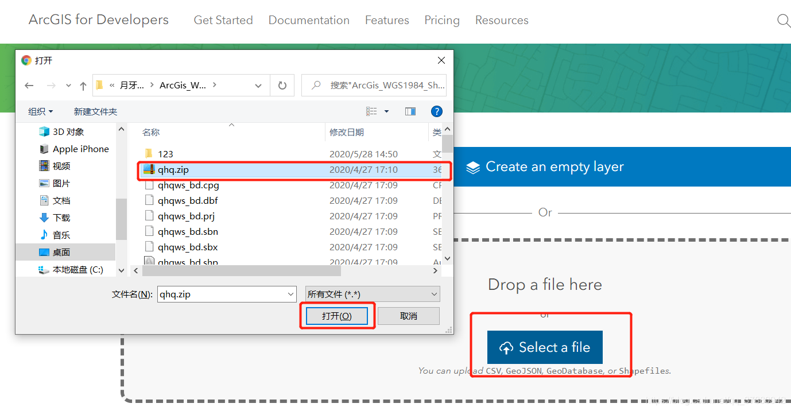Image resolution: width=791 pixels, height=411 pixels.
Task: Select the qhq.zip file
Action: [x=173, y=170]
